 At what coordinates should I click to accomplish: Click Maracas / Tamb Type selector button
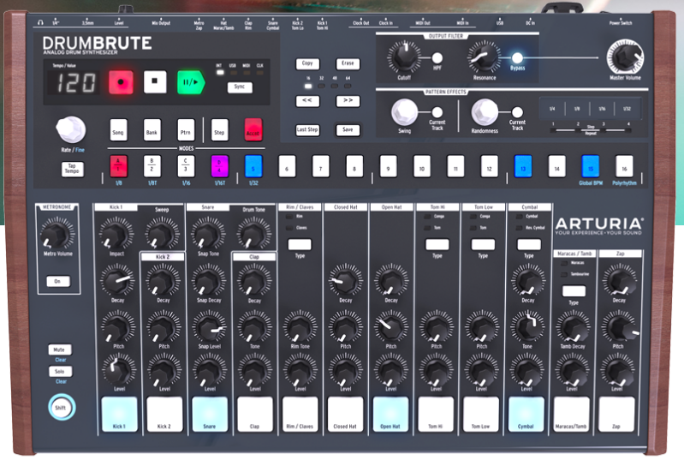[574, 291]
